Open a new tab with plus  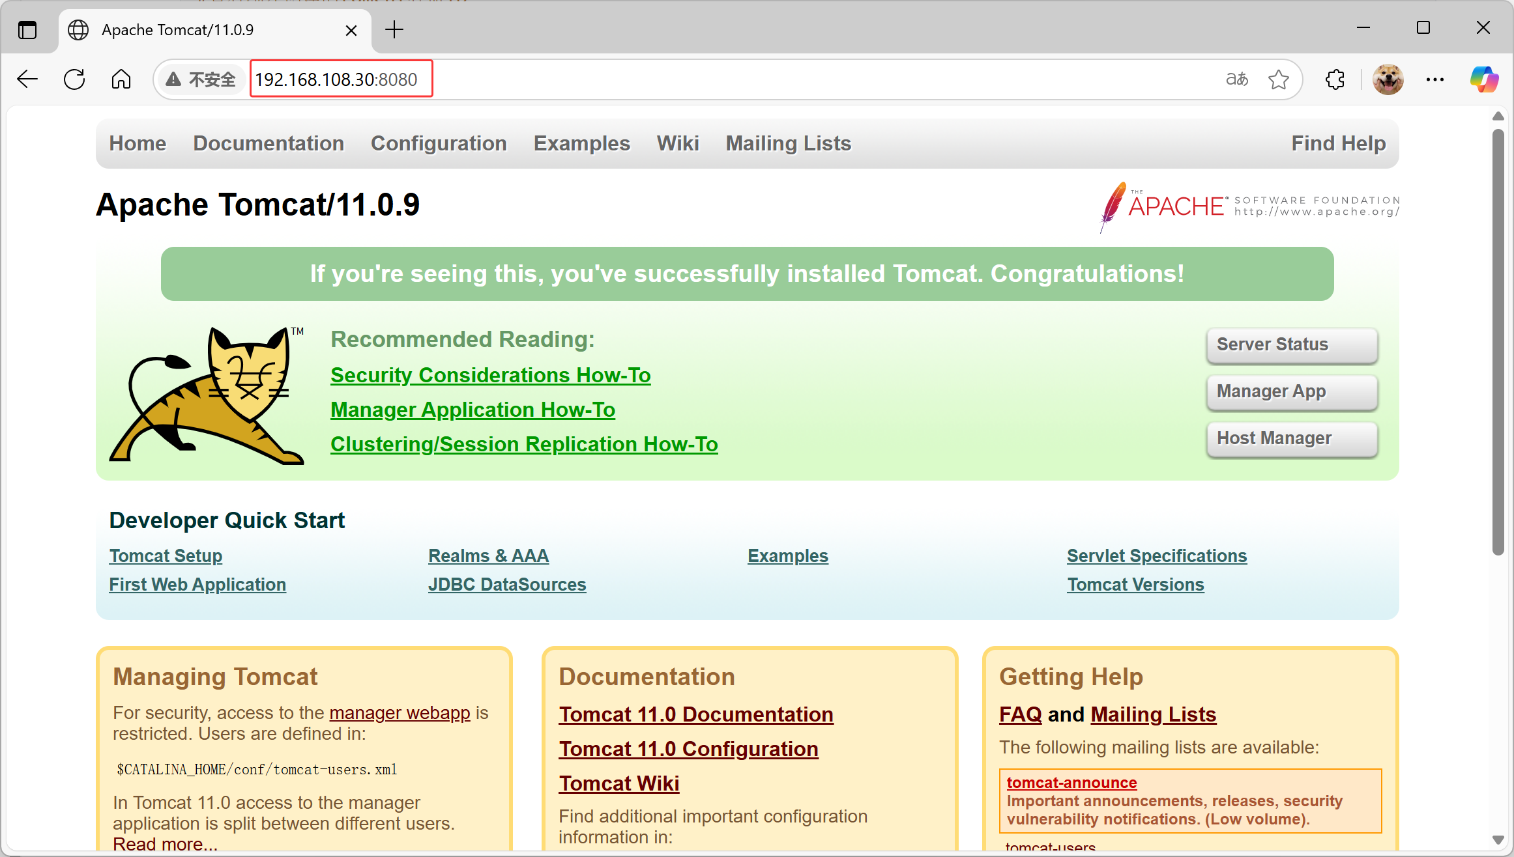coord(394,30)
